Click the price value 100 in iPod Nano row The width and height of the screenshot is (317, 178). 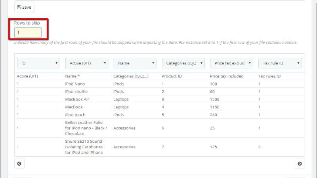point(214,84)
